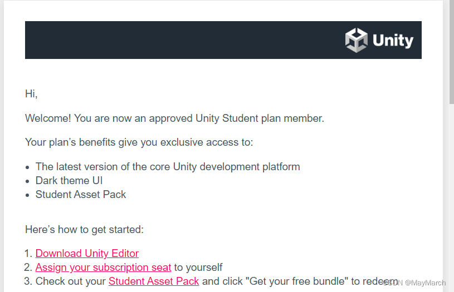Click the plan's benefits exclusive access sentence
This screenshot has height=292, width=454.
[139, 142]
